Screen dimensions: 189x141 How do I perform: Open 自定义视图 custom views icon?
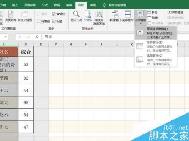(25, 14)
